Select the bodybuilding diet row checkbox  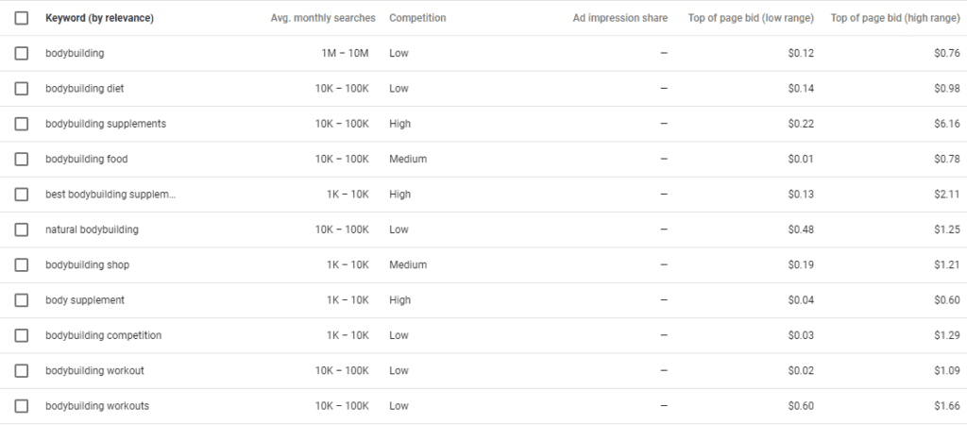22,88
